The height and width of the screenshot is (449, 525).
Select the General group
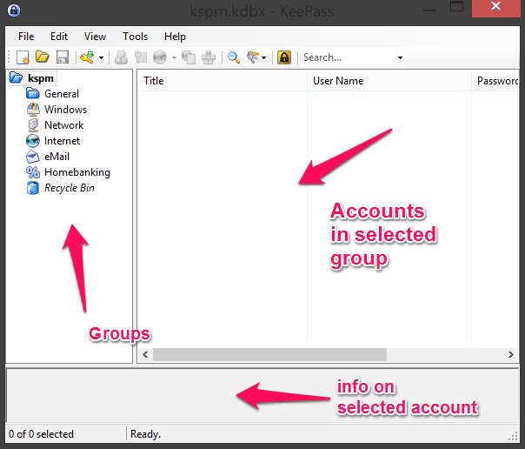62,94
